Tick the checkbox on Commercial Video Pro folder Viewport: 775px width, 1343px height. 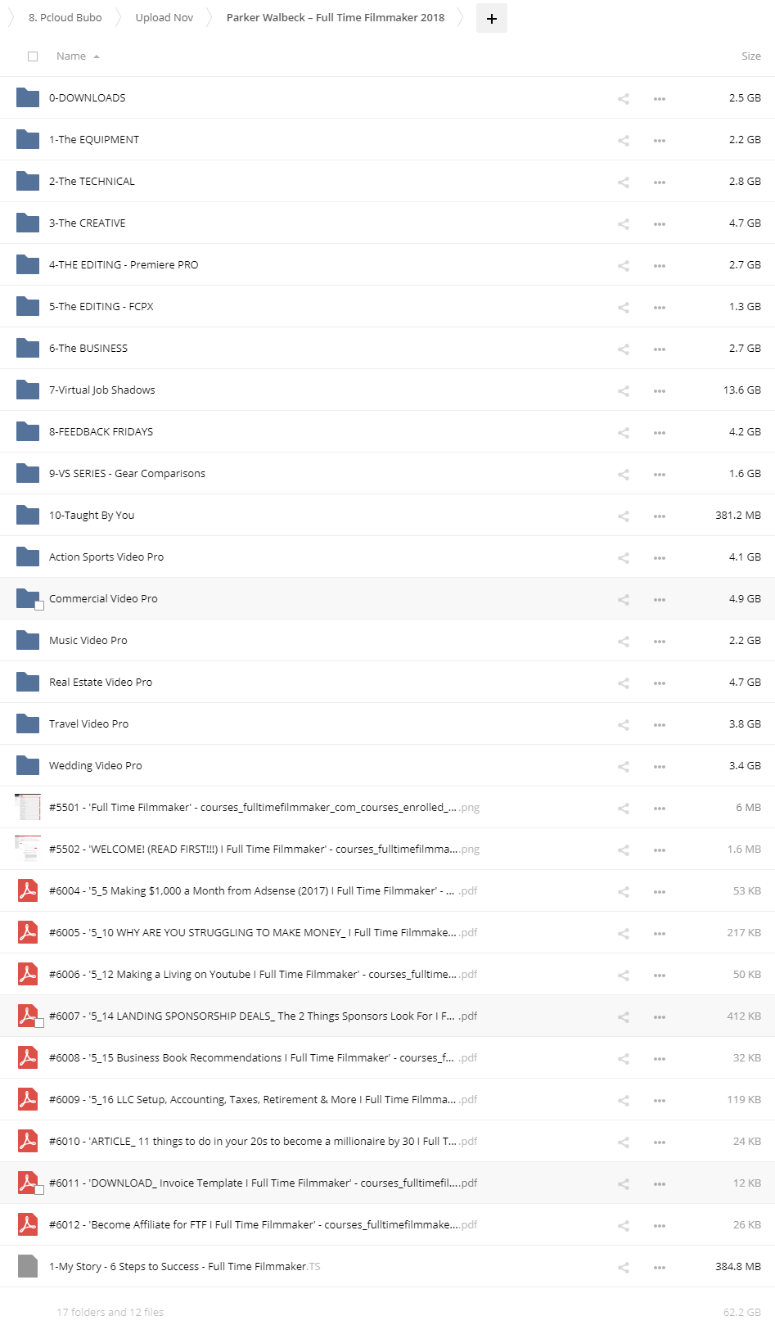coord(39,606)
